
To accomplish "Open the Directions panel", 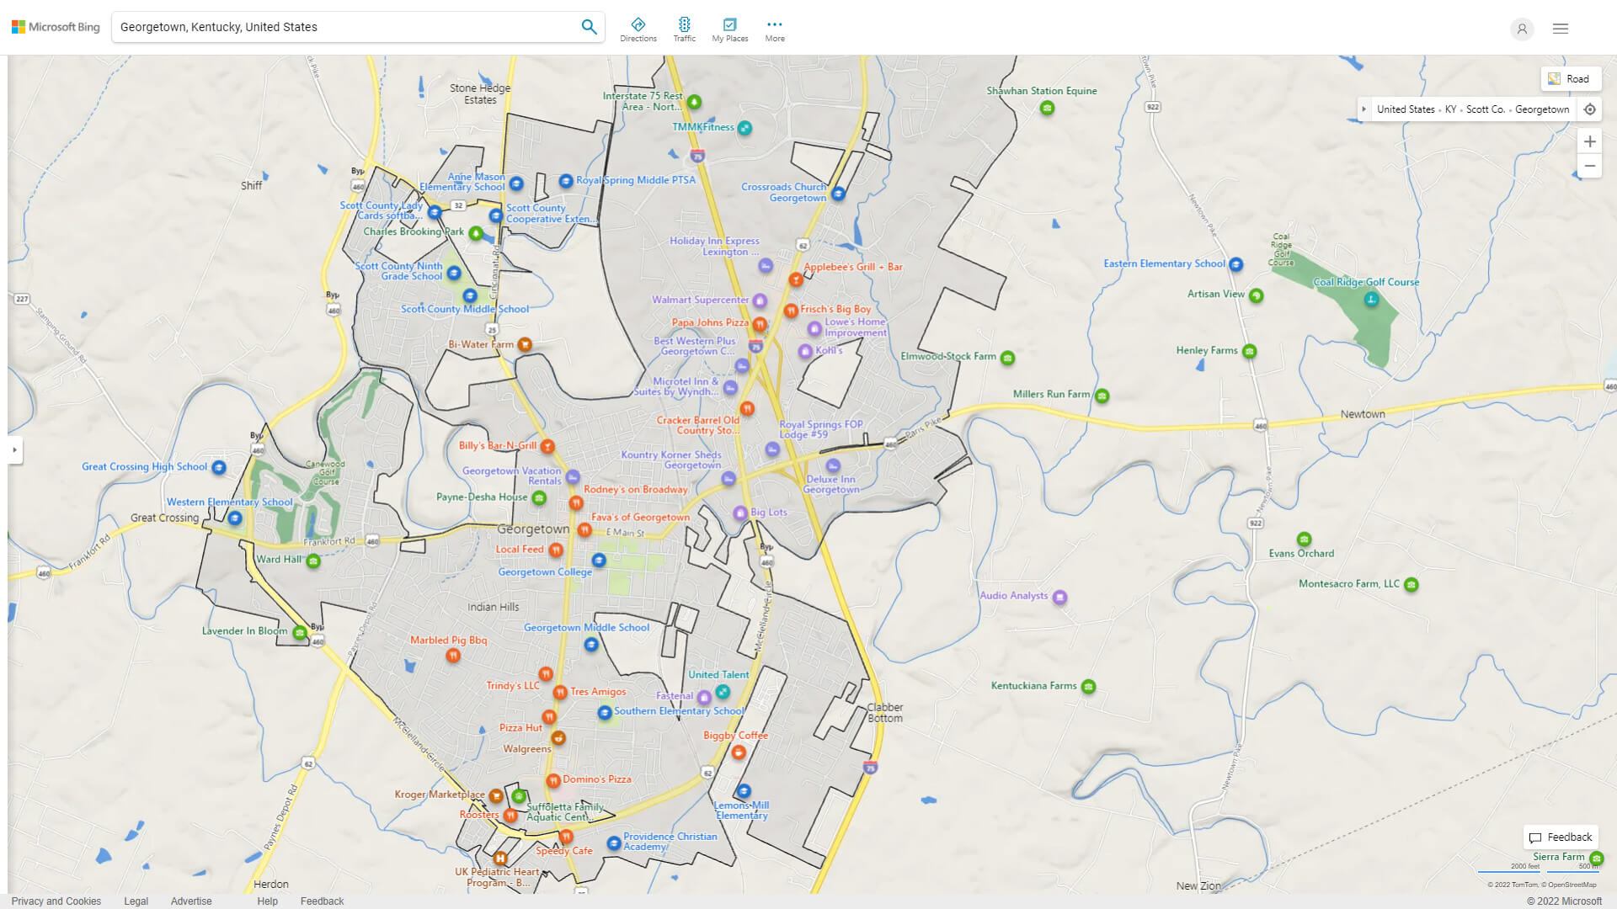I will tap(638, 28).
